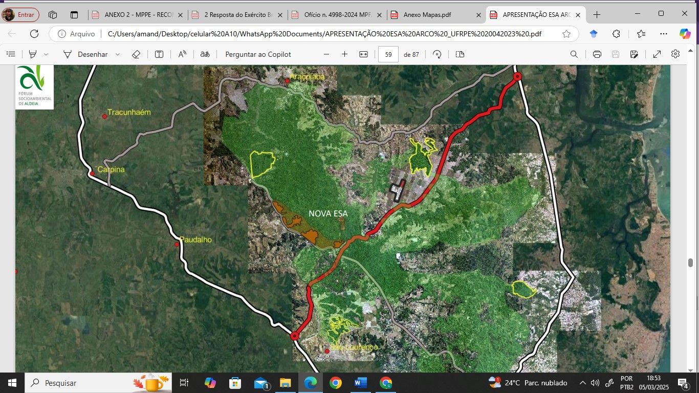Toggle fit to width view
699x393 pixels.
pyautogui.click(x=364, y=54)
